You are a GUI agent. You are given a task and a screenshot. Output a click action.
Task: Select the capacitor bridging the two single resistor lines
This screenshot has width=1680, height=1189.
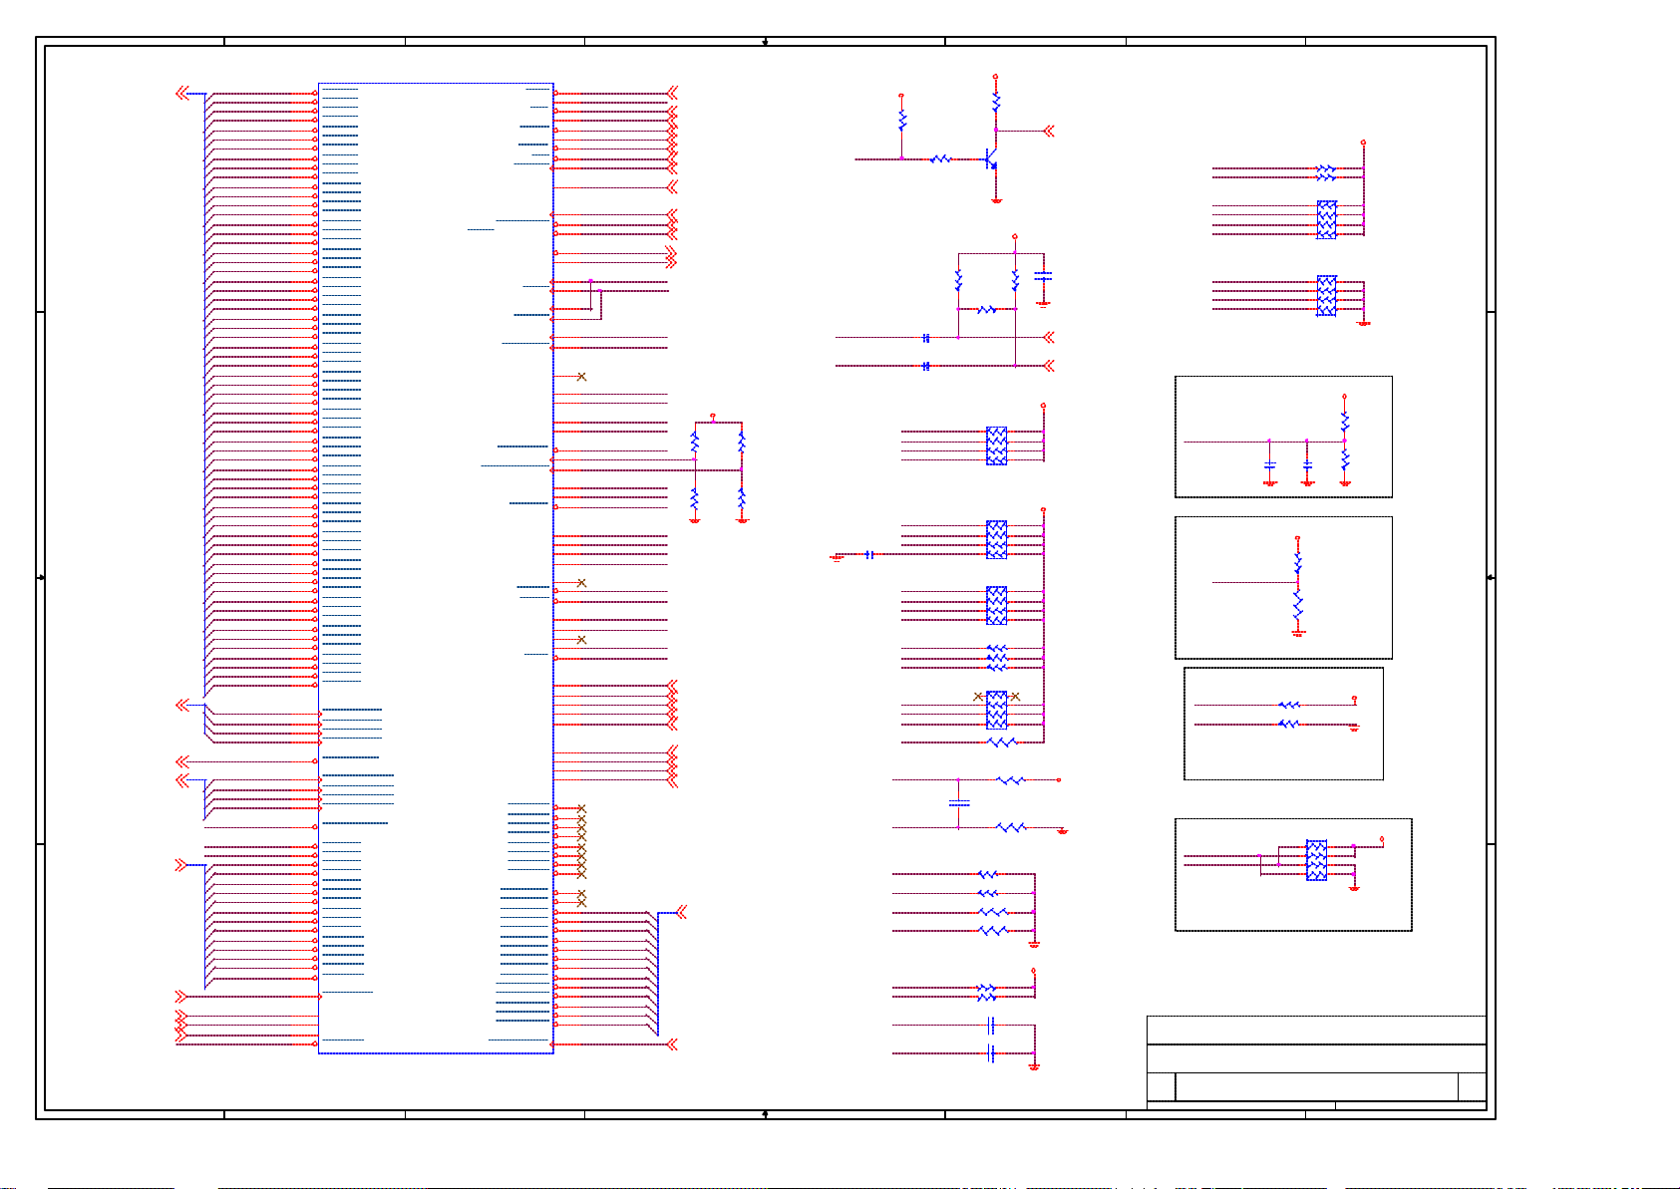(x=959, y=803)
